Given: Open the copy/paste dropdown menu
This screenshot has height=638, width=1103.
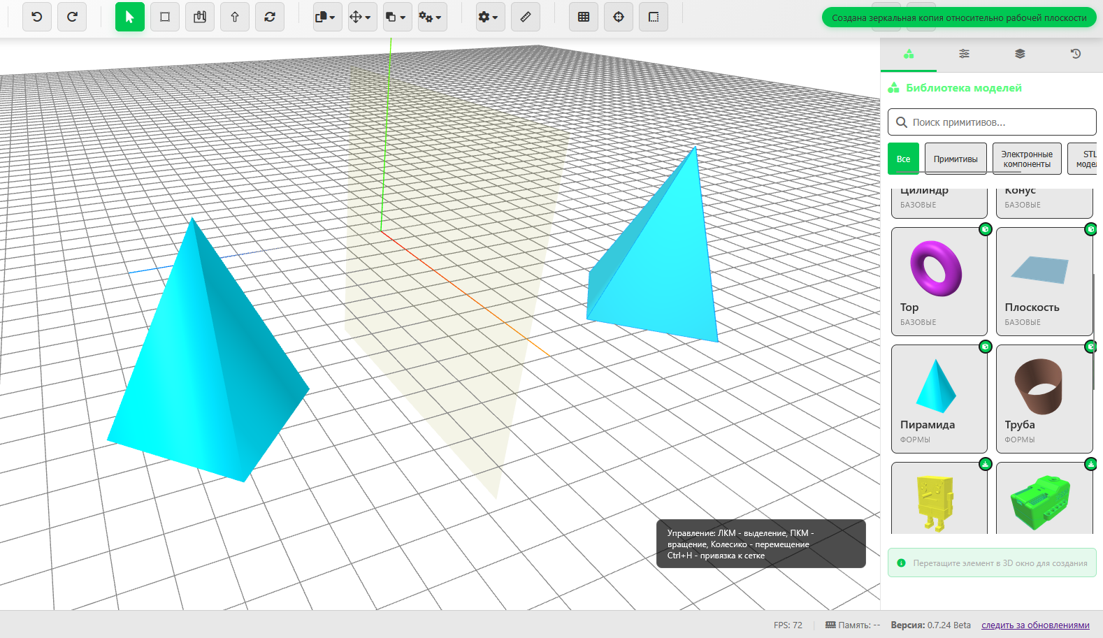Looking at the screenshot, I should (326, 17).
